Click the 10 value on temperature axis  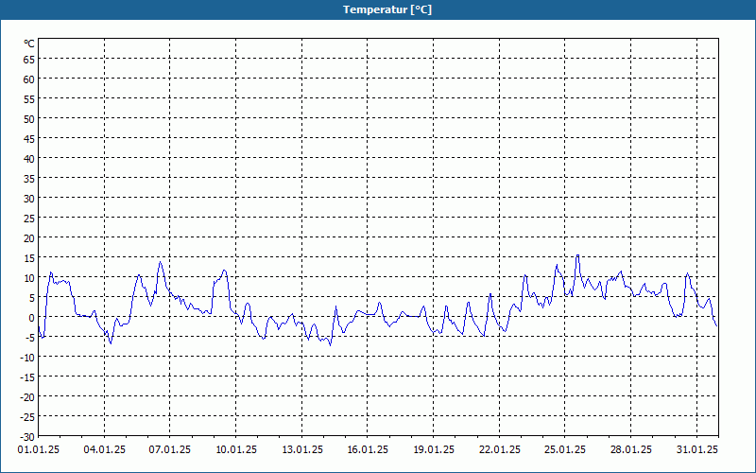pos(29,277)
